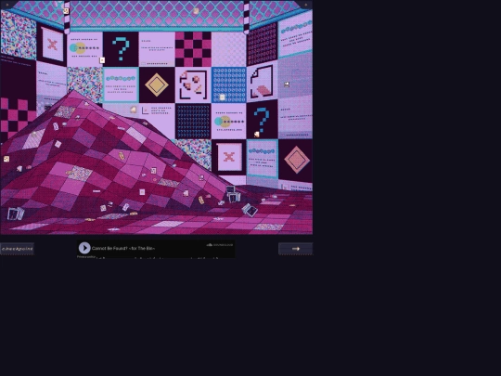The height and width of the screenshot is (376, 501).
Task: Open the privacy policy link under player
Action: 86,257
